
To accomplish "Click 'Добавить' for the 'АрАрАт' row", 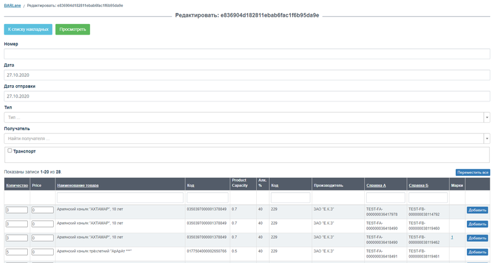I will pos(477,253).
